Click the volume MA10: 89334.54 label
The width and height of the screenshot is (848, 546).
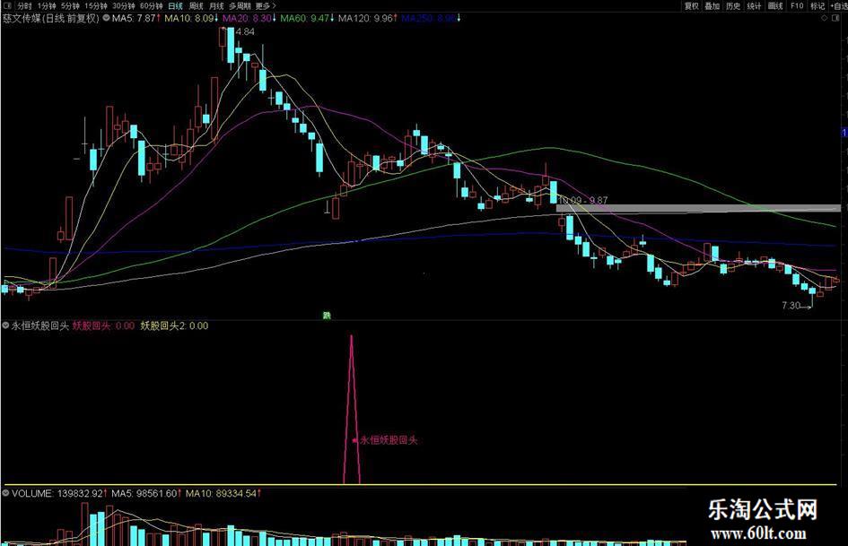[x=223, y=493]
